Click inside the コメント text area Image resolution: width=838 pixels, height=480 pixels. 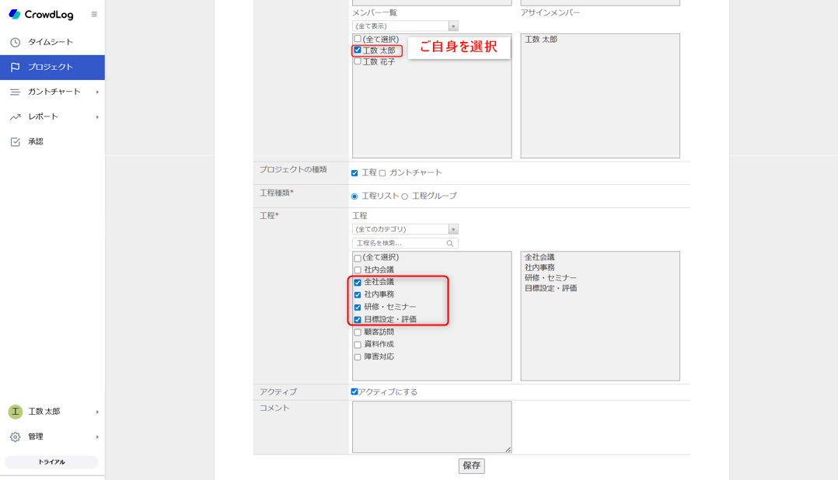coord(431,426)
